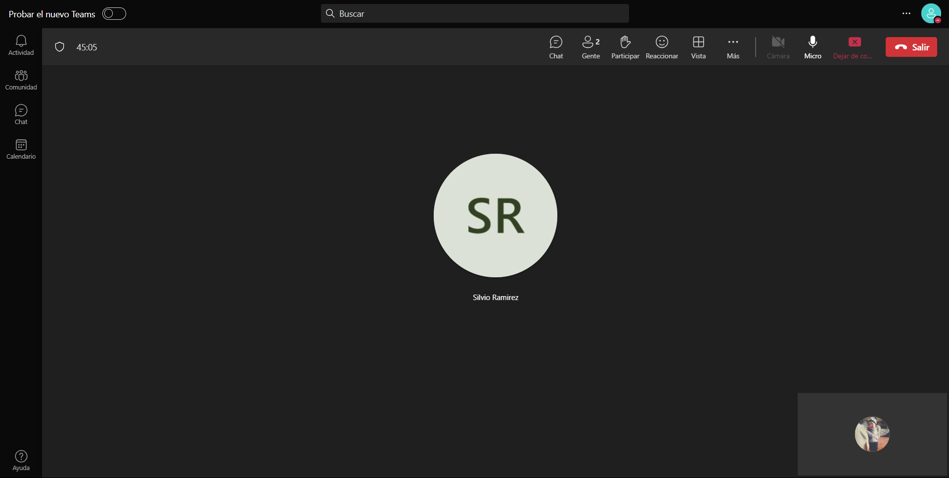949x478 pixels.
Task: Open Calendario in sidebar
Action: pyautogui.click(x=21, y=149)
